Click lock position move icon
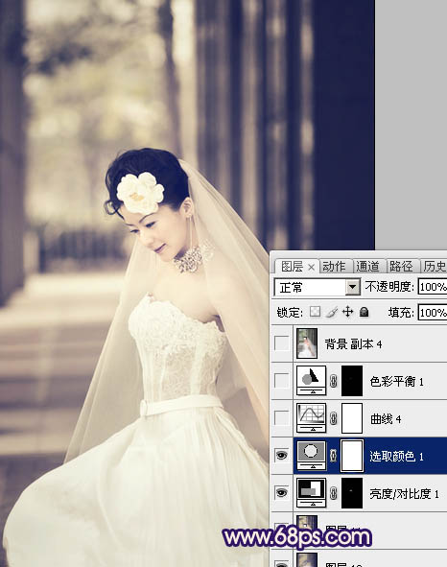447x567 pixels. click(348, 312)
